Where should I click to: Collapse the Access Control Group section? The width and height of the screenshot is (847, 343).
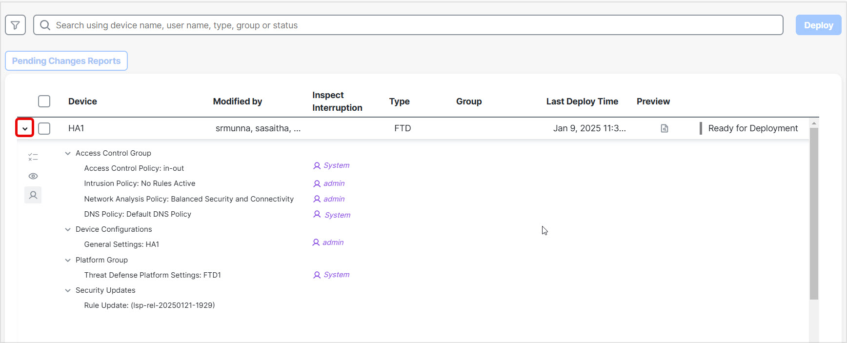[68, 153]
